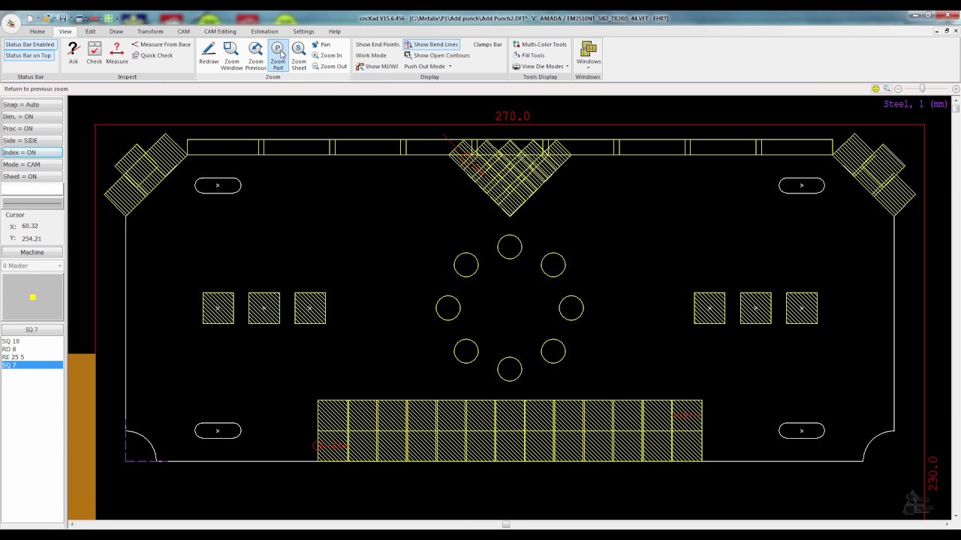Toggle Show MJ/WJ

(377, 66)
